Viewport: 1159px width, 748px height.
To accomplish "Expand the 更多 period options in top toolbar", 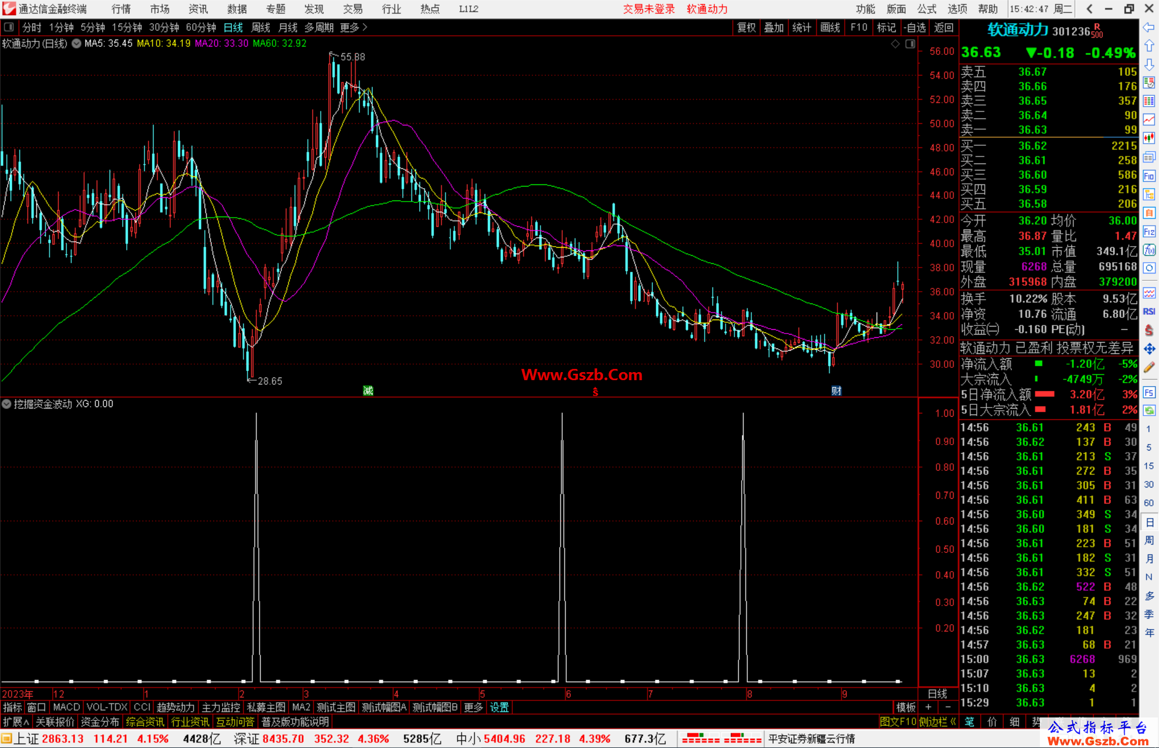I will coord(354,27).
